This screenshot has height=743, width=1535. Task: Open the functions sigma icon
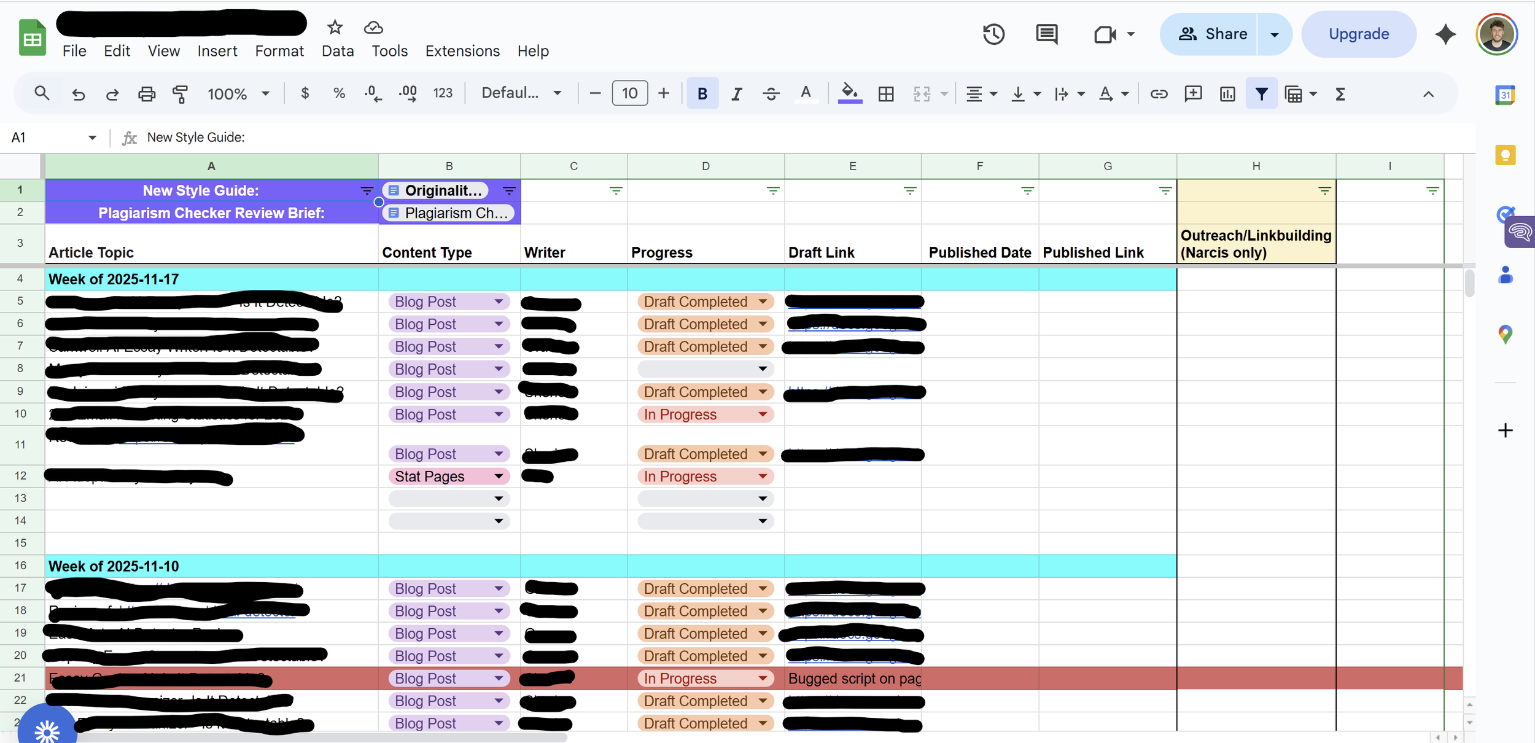(1340, 94)
